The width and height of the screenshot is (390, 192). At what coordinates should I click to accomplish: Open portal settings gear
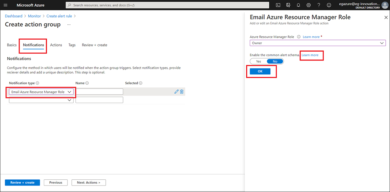click(309, 5)
